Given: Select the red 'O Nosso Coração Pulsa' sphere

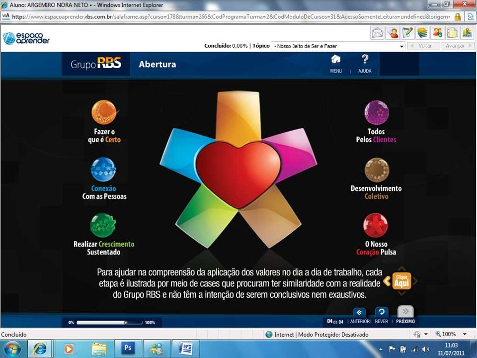Looking at the screenshot, I should click(x=376, y=225).
